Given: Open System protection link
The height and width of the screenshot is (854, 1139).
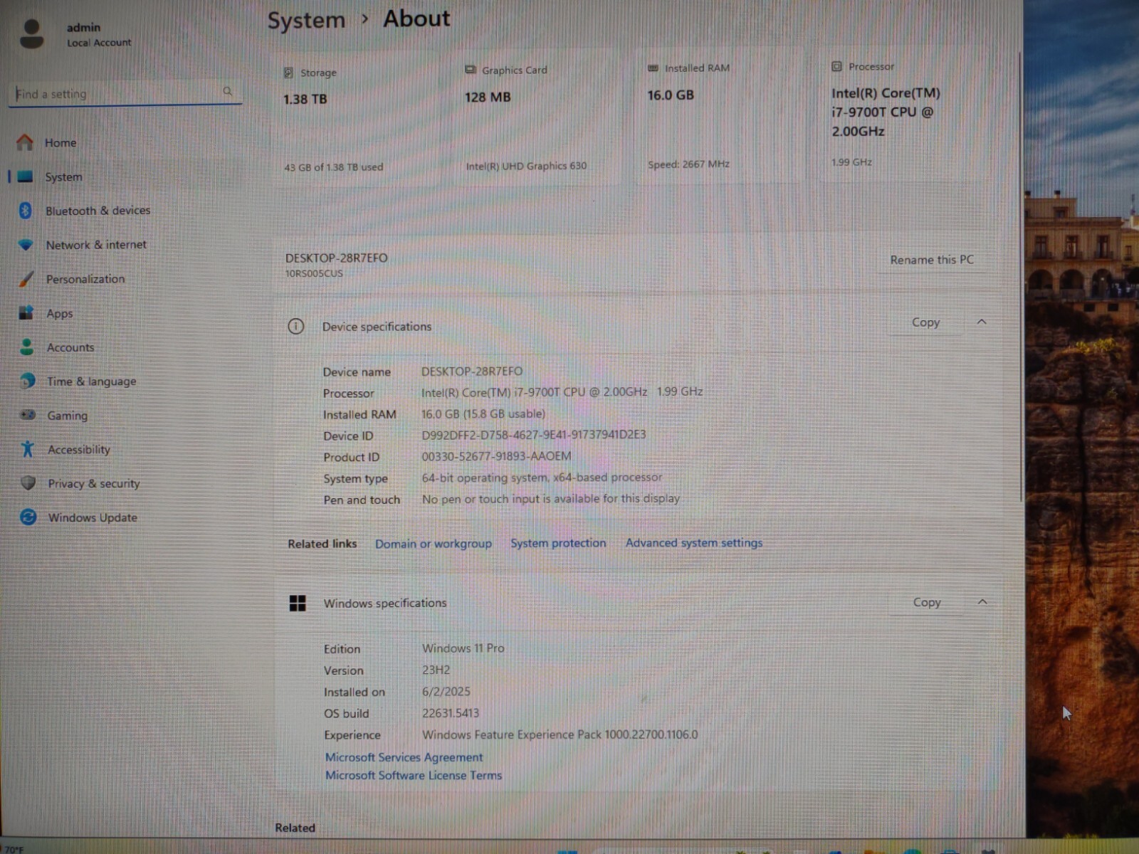Looking at the screenshot, I should (x=558, y=543).
